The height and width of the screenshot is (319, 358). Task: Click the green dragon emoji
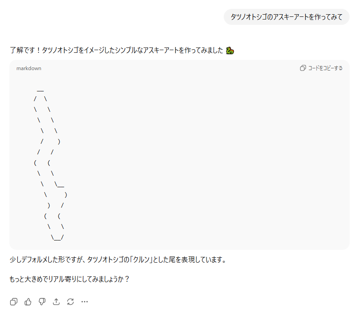230,50
